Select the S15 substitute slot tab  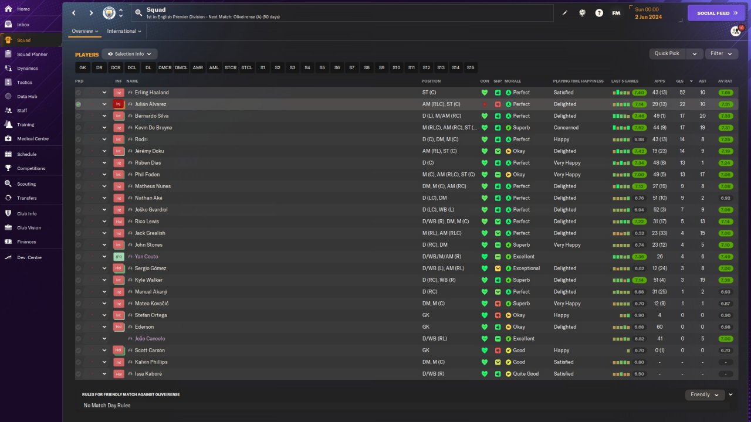tap(471, 68)
